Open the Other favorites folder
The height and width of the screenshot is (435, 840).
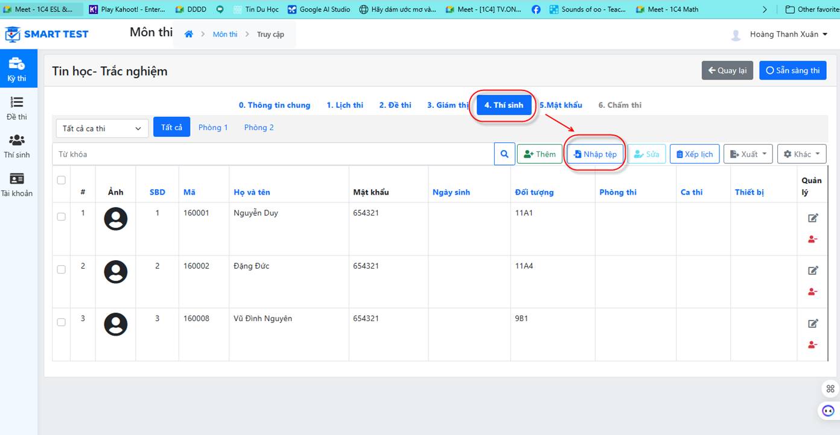coord(812,9)
